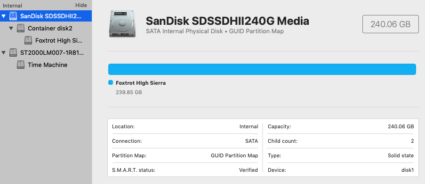Click the Time Machine volume icon

pyautogui.click(x=21, y=65)
